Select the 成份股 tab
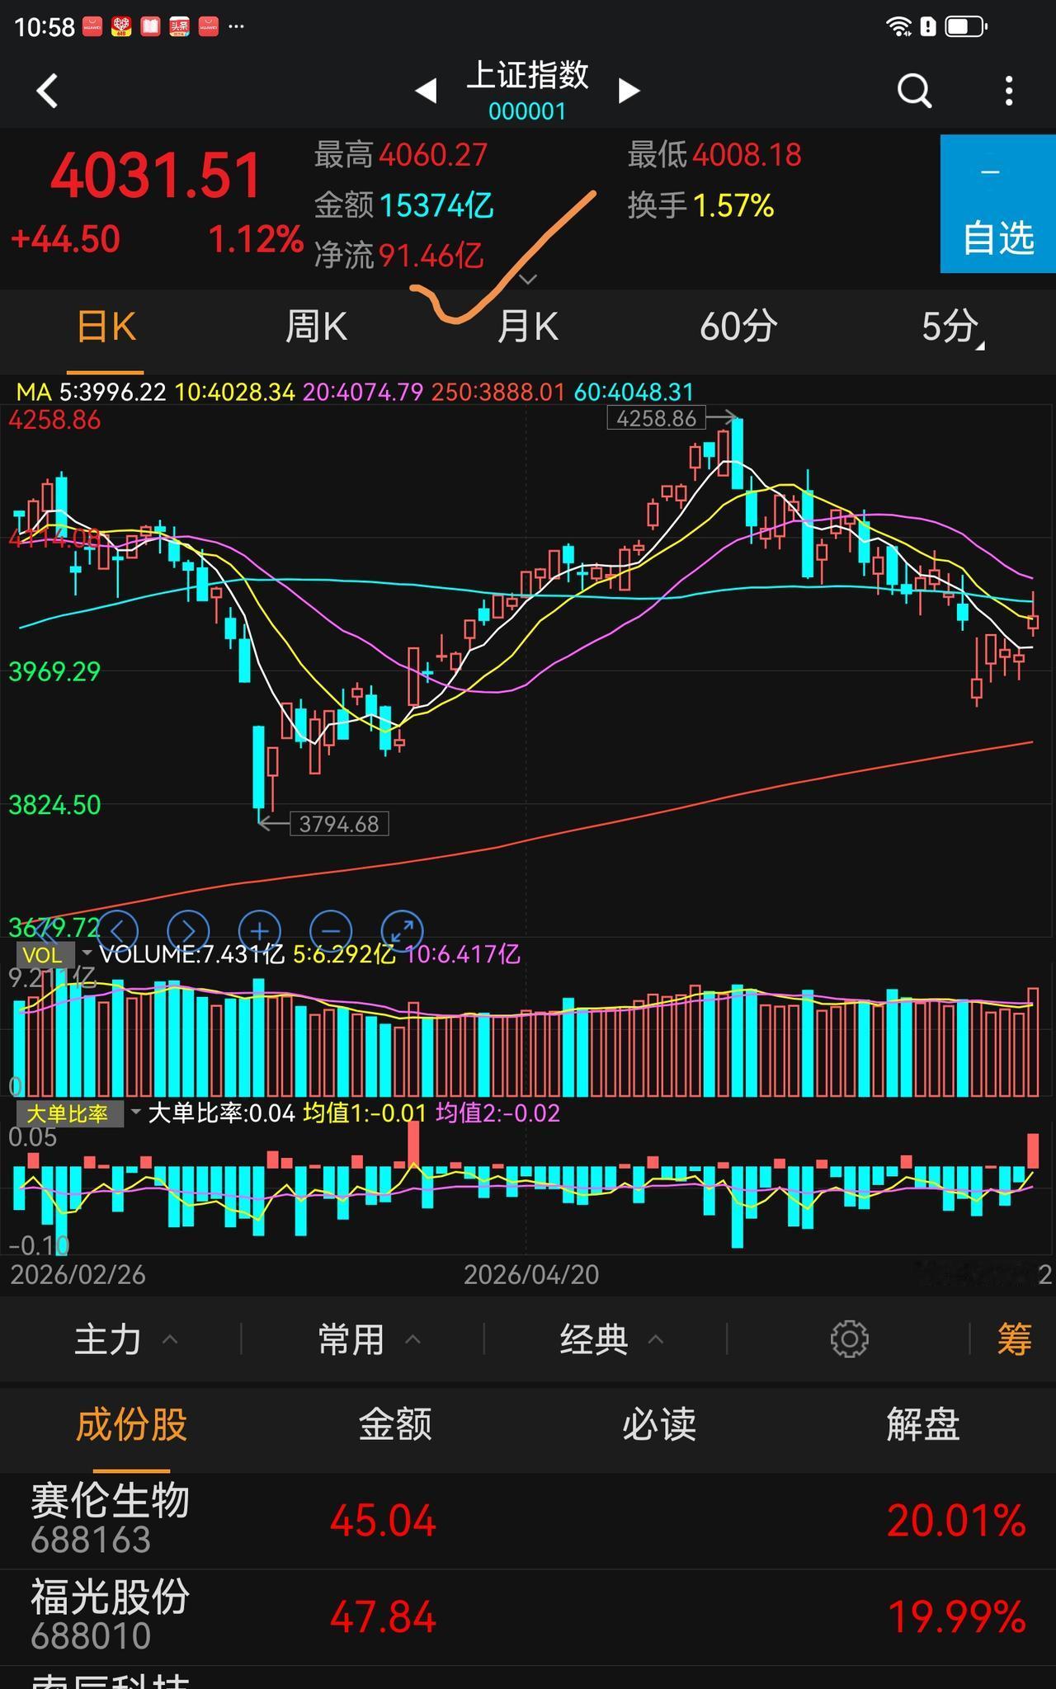This screenshot has height=1689, width=1056. [x=132, y=1424]
